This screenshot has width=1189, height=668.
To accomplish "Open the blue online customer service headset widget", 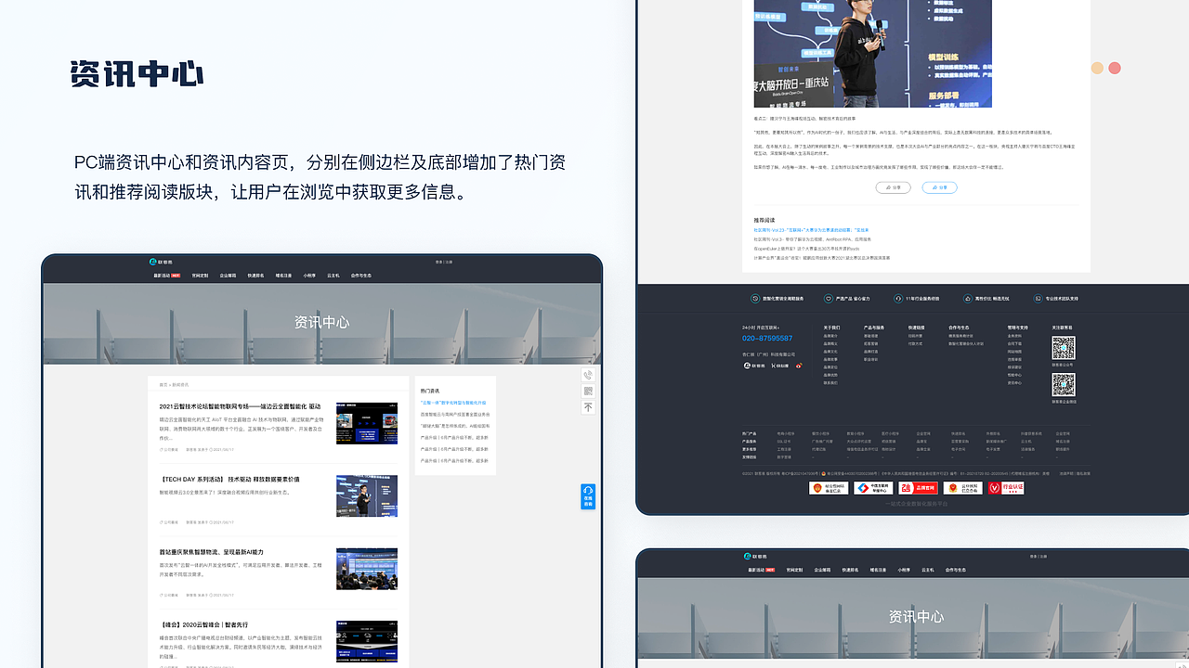I will pos(588,496).
